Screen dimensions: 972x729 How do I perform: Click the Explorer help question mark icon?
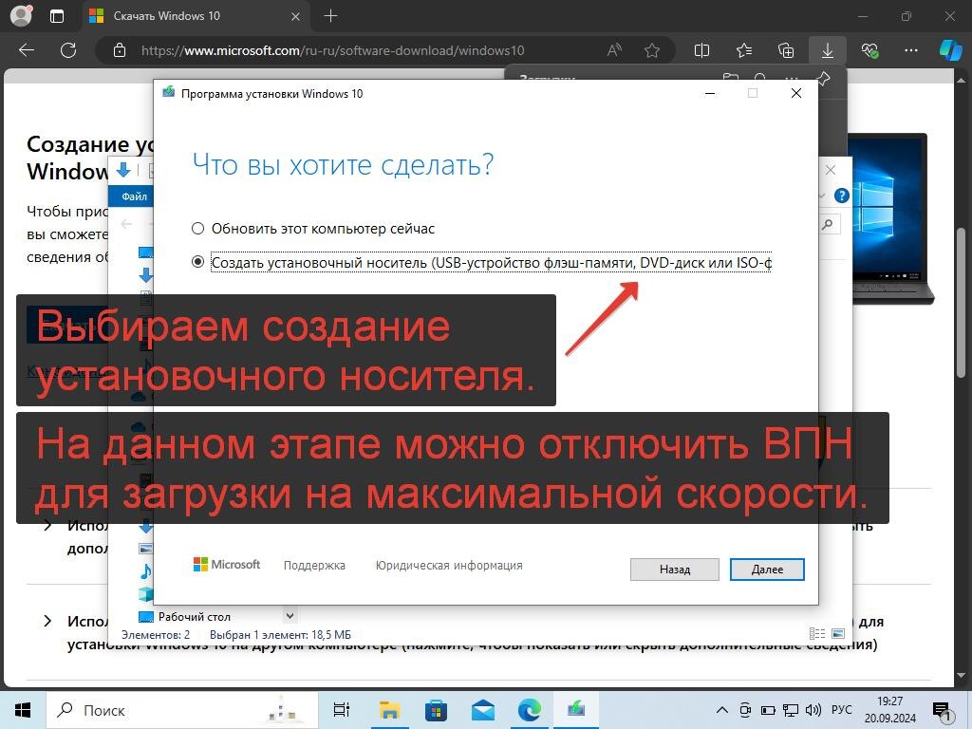pyautogui.click(x=841, y=196)
